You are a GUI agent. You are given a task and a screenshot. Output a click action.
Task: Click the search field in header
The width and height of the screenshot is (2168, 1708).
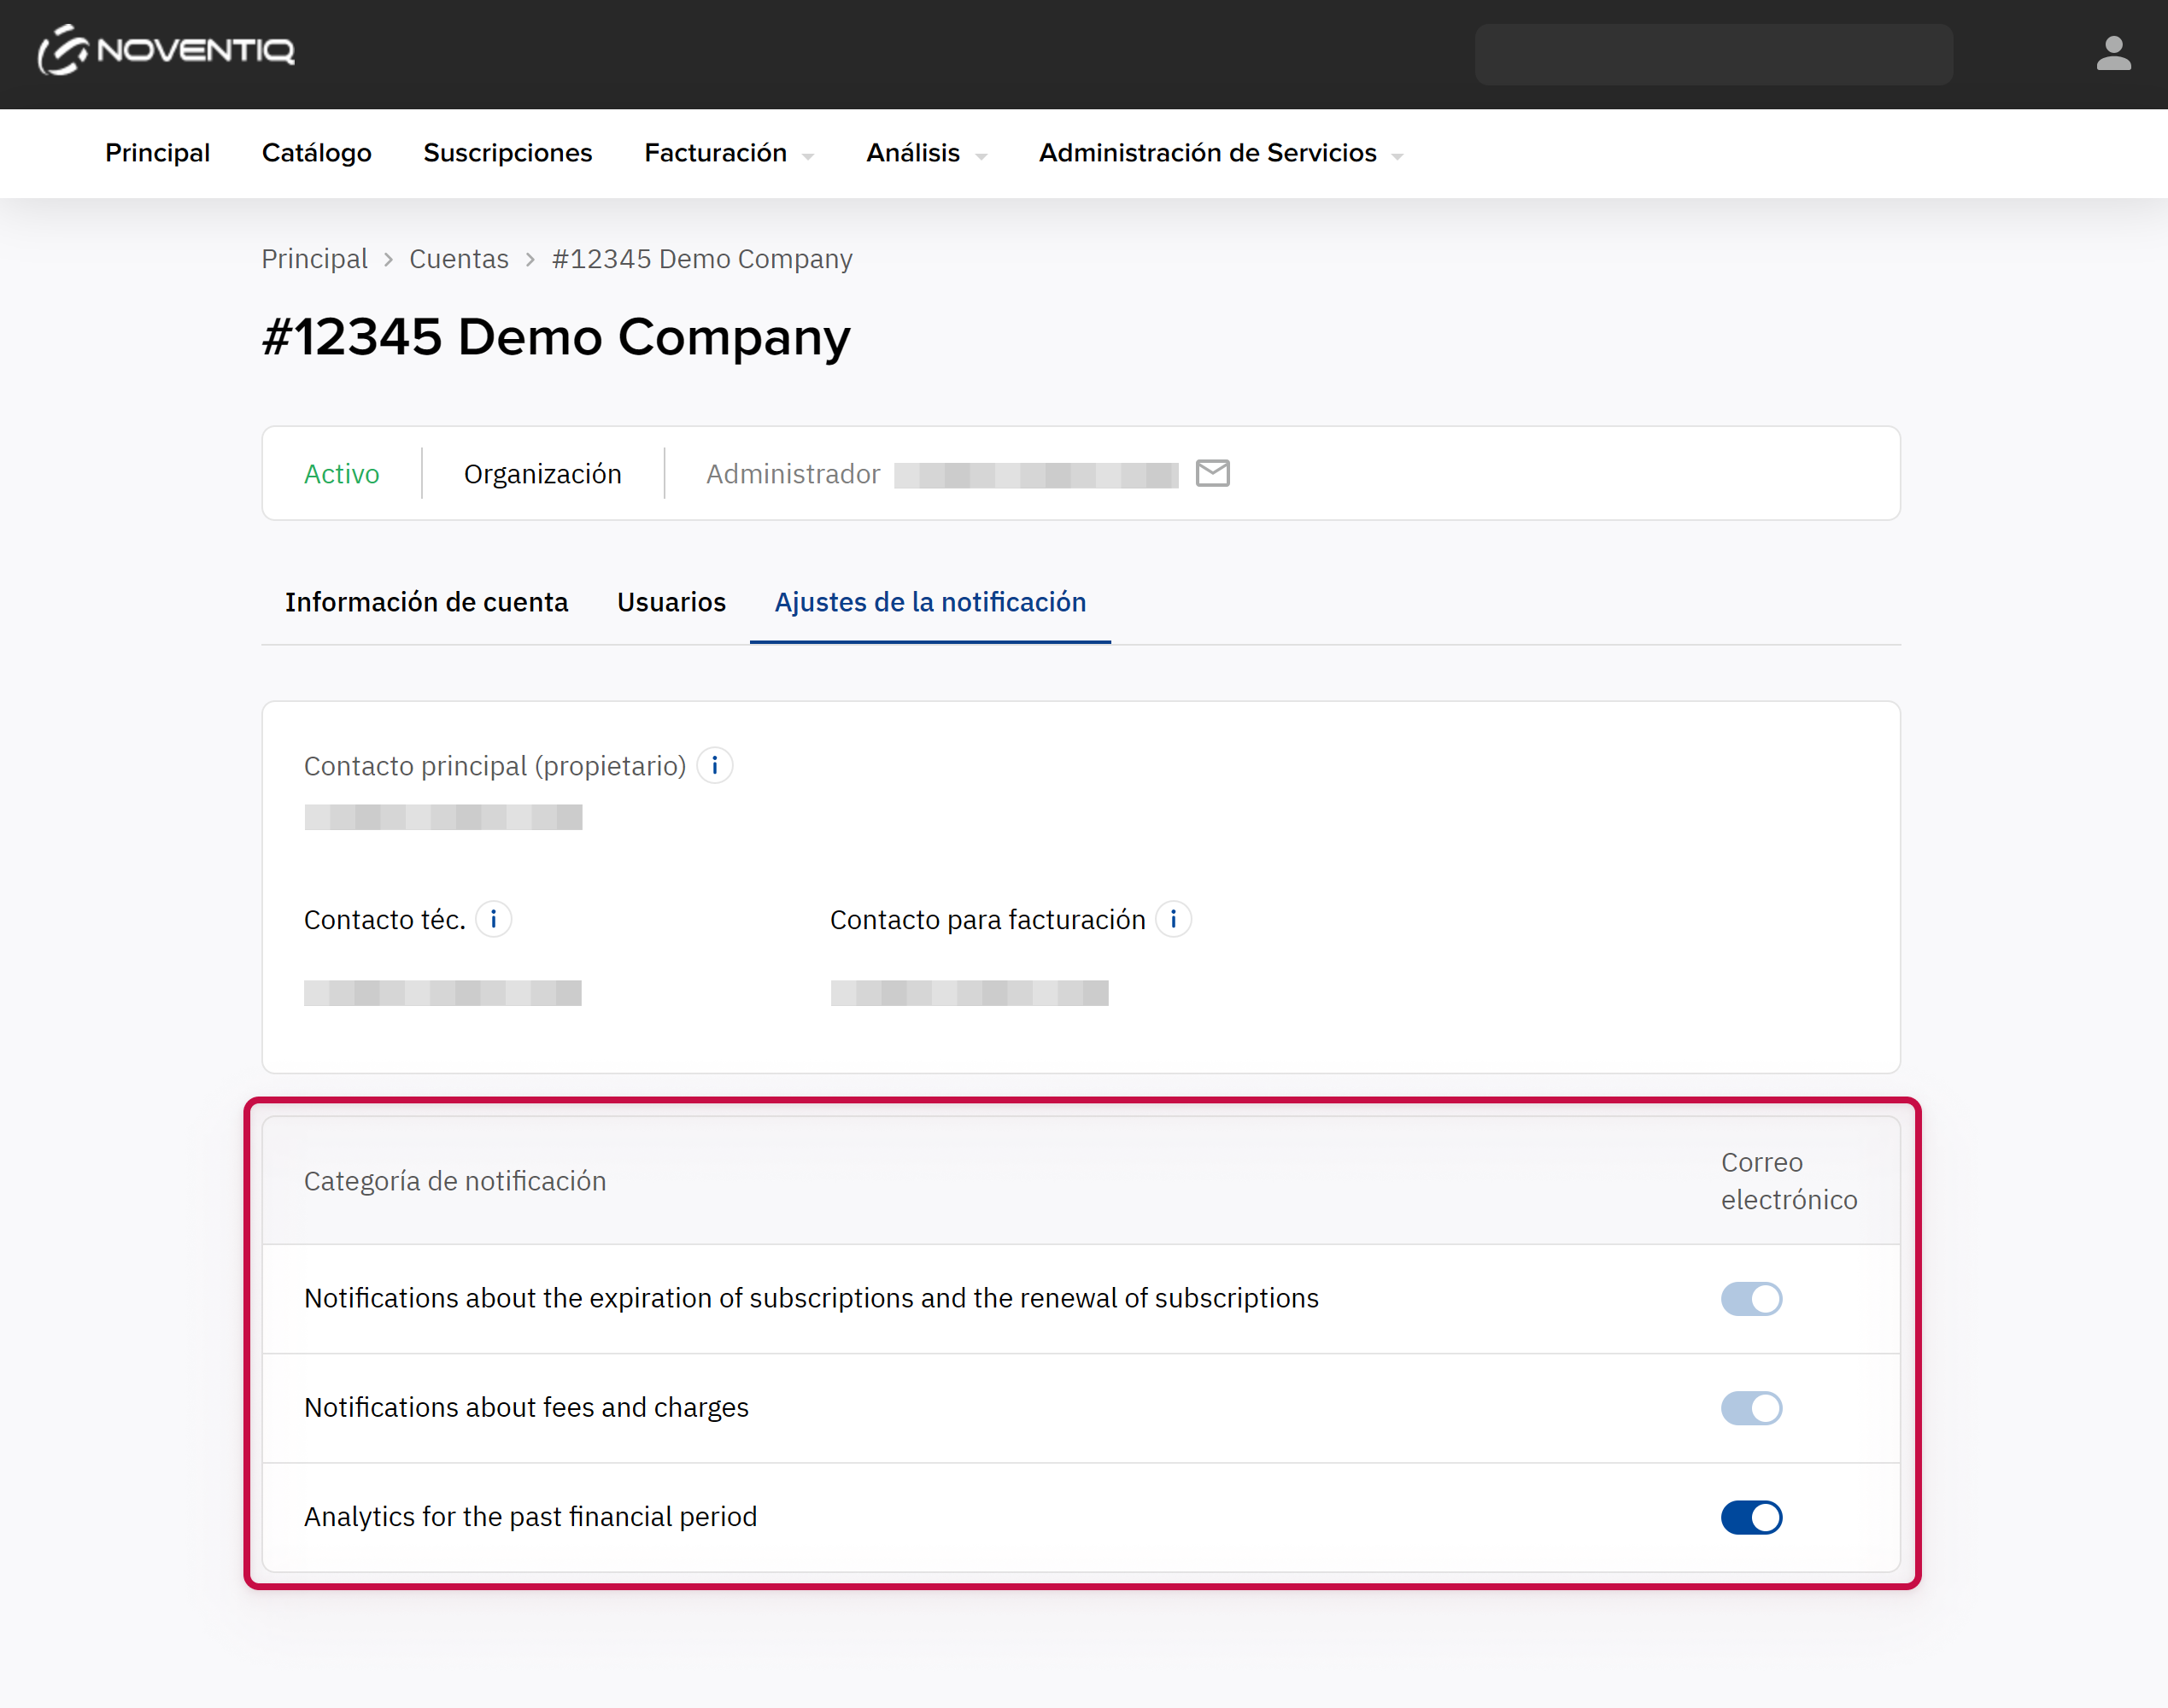(1713, 54)
